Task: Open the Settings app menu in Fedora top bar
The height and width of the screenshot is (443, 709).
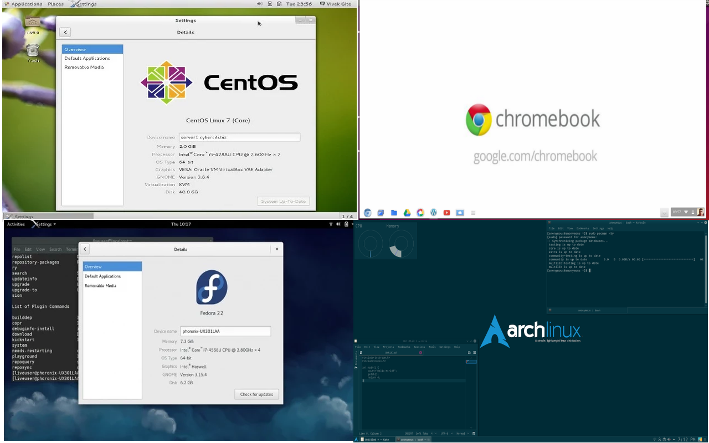Action: pos(44,224)
